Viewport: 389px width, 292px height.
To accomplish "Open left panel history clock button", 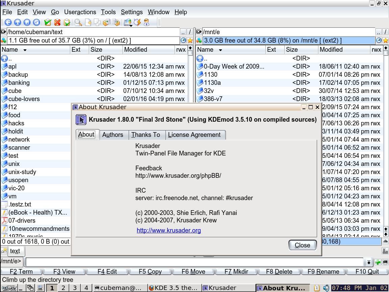I will (x=183, y=40).
